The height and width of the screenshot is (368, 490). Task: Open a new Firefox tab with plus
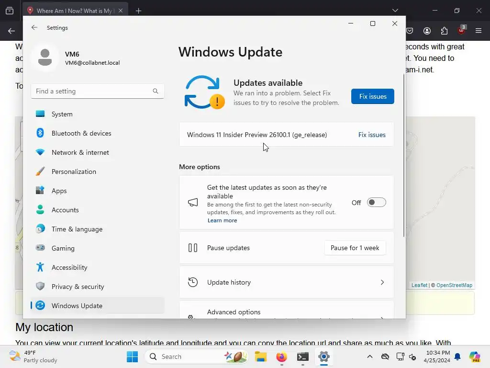coord(138,11)
